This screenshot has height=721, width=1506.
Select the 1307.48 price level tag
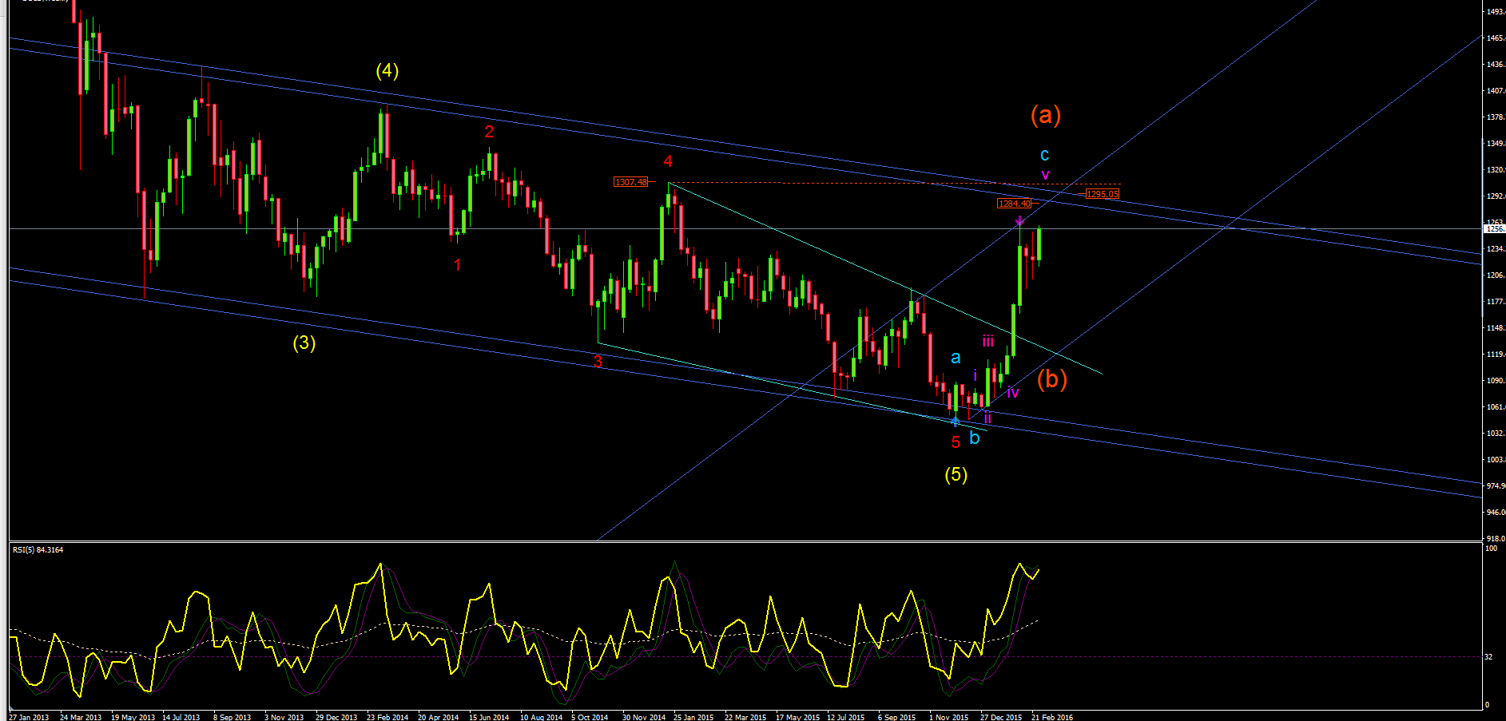click(631, 182)
